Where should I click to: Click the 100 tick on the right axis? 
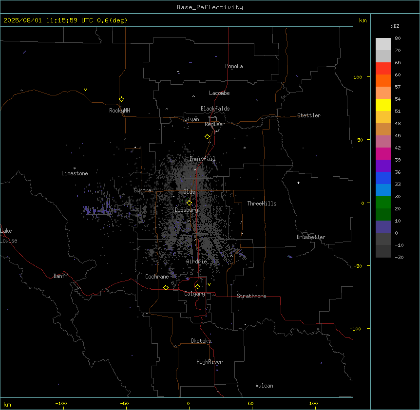(x=358, y=77)
